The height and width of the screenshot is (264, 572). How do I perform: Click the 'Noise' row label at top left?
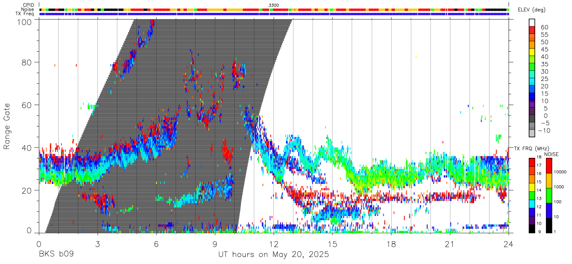pos(28,9)
